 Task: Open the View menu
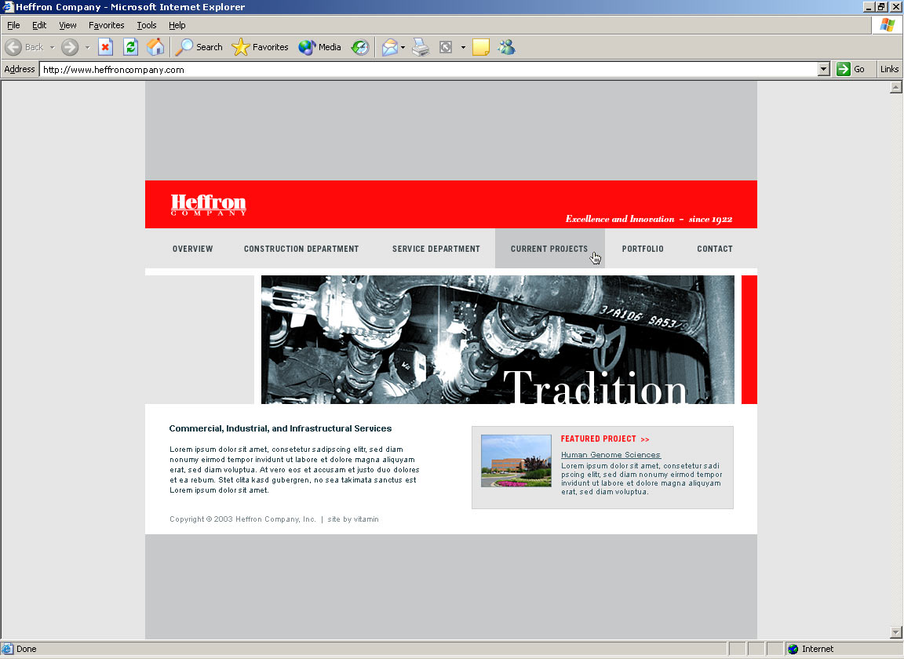pos(67,25)
